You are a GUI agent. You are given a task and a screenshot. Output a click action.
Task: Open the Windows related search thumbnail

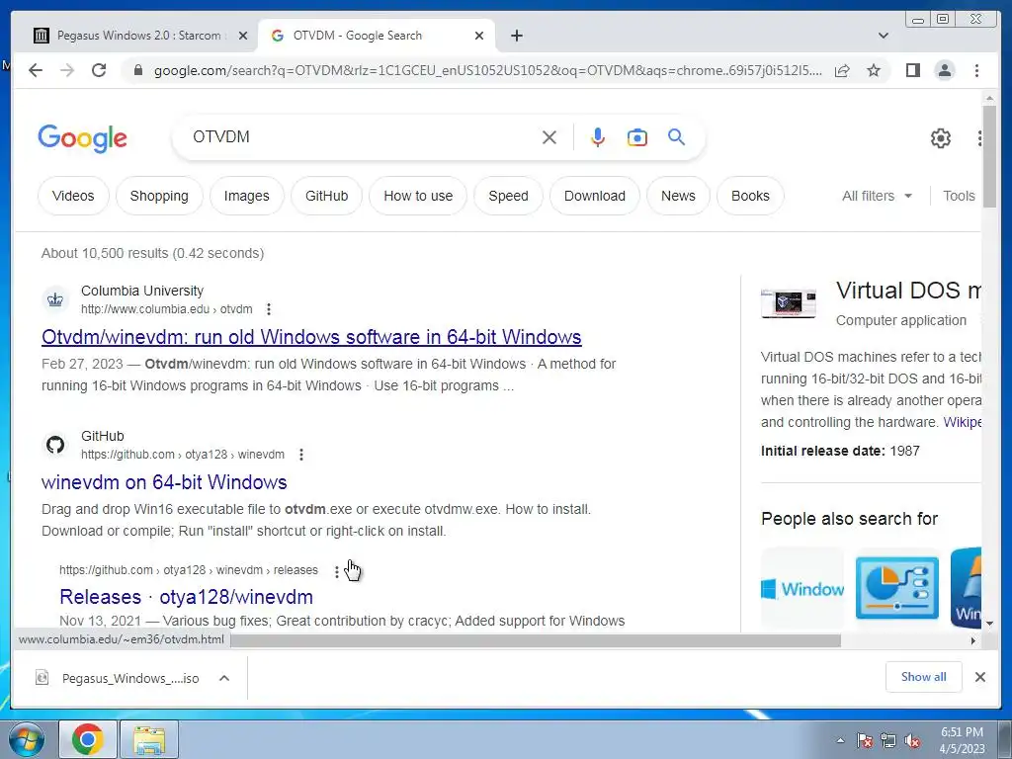(802, 588)
